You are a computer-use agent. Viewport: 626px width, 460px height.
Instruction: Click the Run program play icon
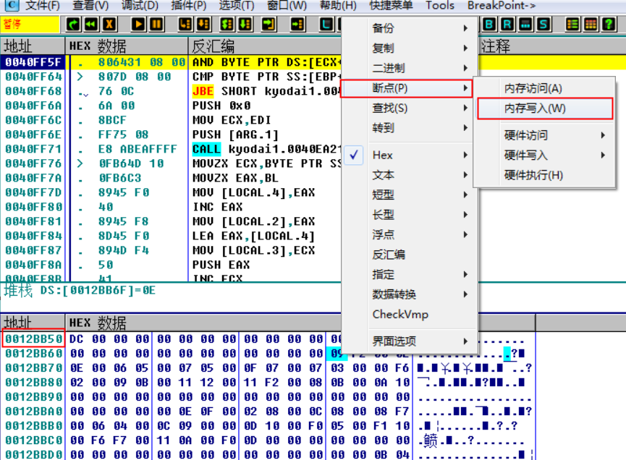pyautogui.click(x=138, y=25)
